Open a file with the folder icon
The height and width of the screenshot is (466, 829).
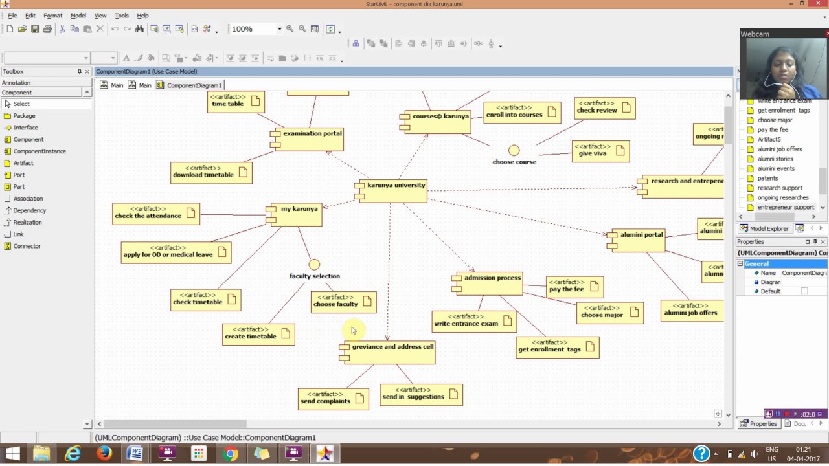coord(22,29)
